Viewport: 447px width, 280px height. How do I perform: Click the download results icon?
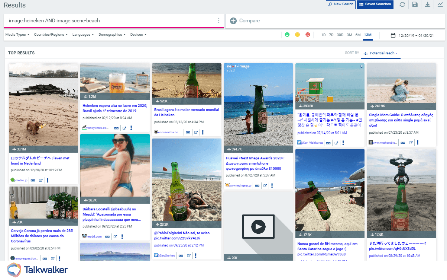(x=428, y=4)
